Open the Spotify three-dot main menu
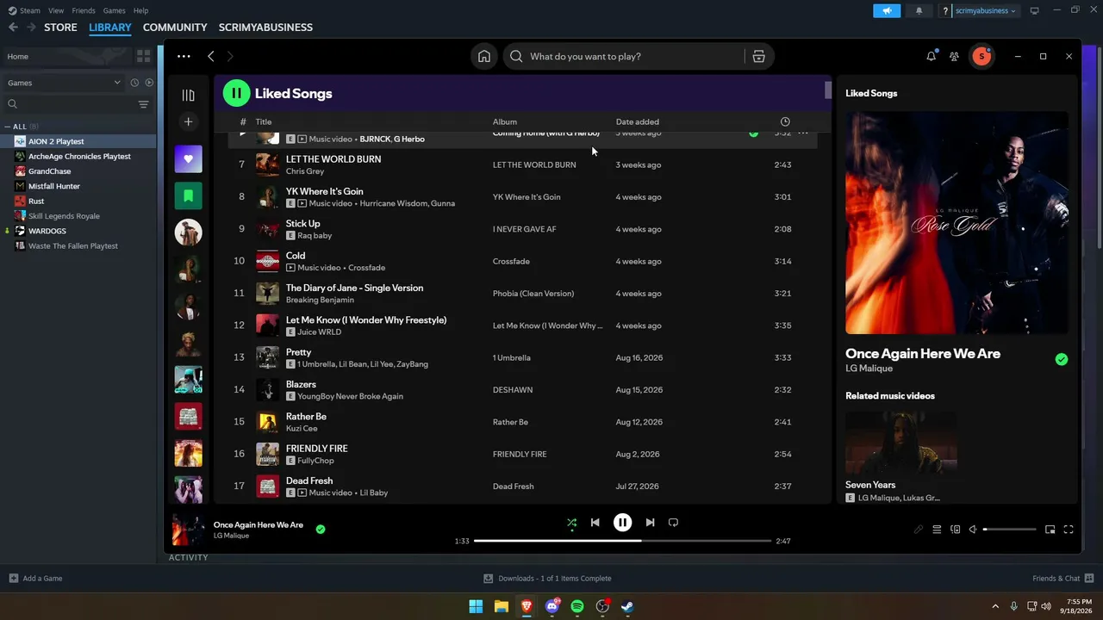The height and width of the screenshot is (620, 1103). coord(184,56)
